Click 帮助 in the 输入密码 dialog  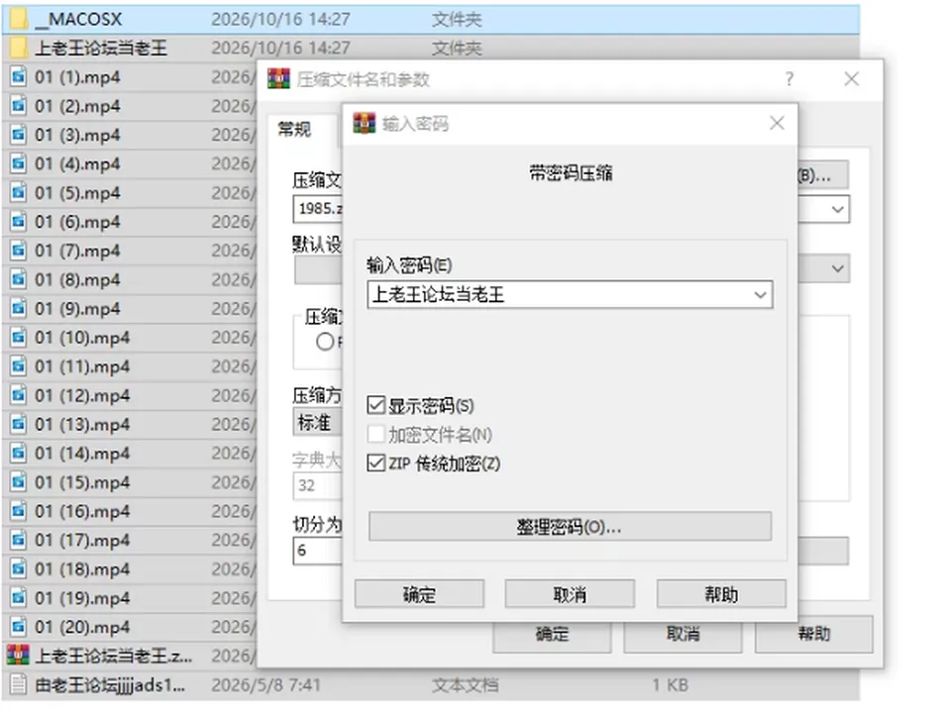(721, 594)
